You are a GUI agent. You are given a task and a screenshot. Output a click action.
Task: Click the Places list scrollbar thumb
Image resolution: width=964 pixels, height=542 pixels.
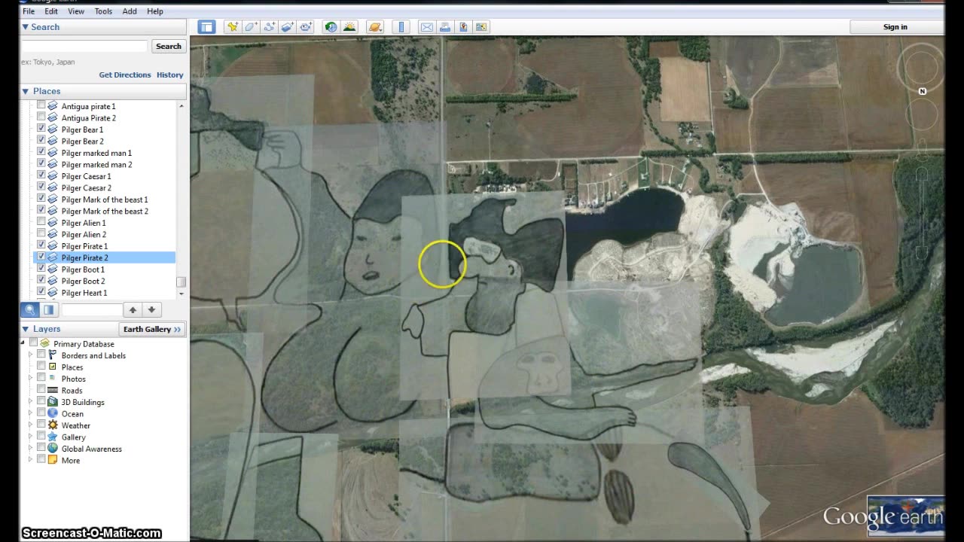[x=181, y=282]
